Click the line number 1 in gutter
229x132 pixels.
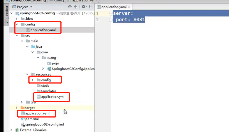pos(97,13)
